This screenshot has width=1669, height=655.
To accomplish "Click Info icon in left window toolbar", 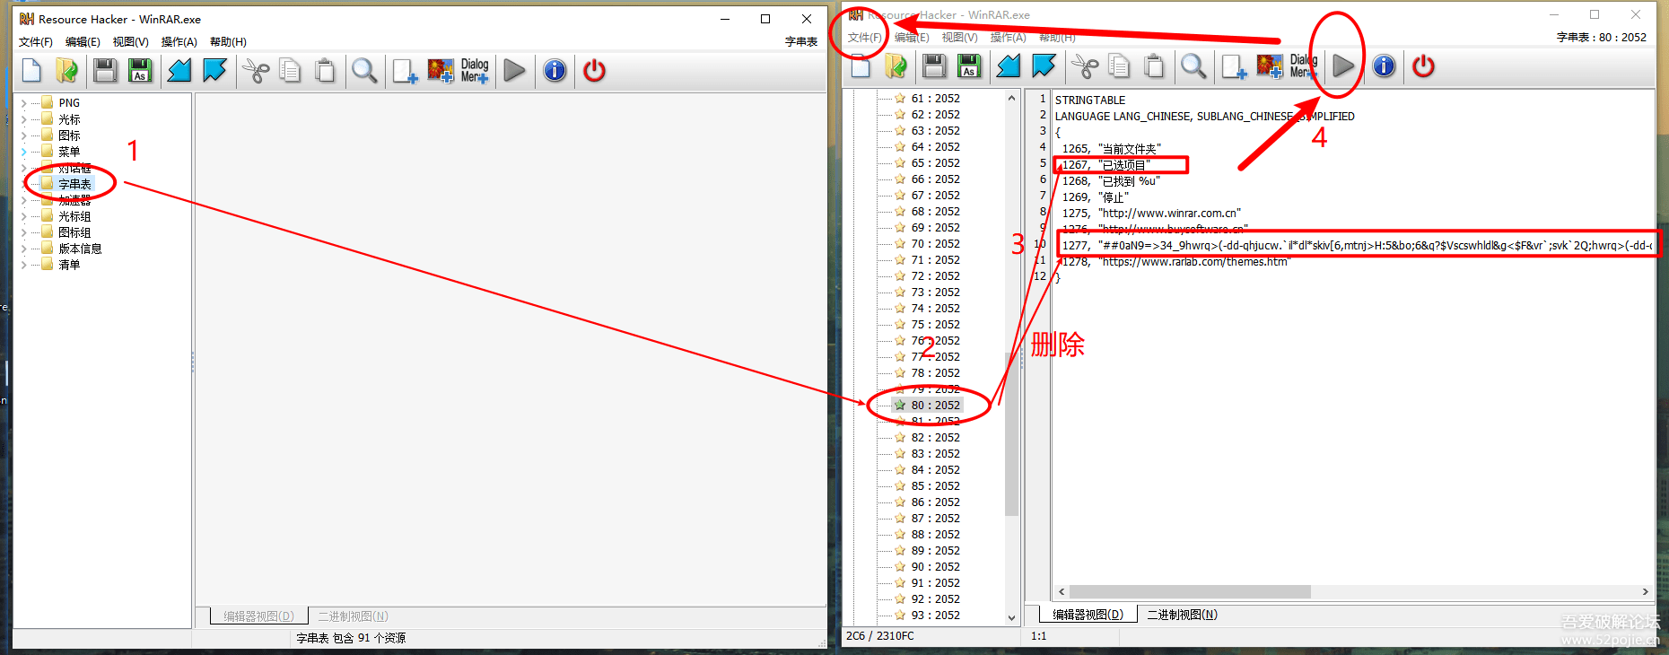I will pyautogui.click(x=555, y=70).
